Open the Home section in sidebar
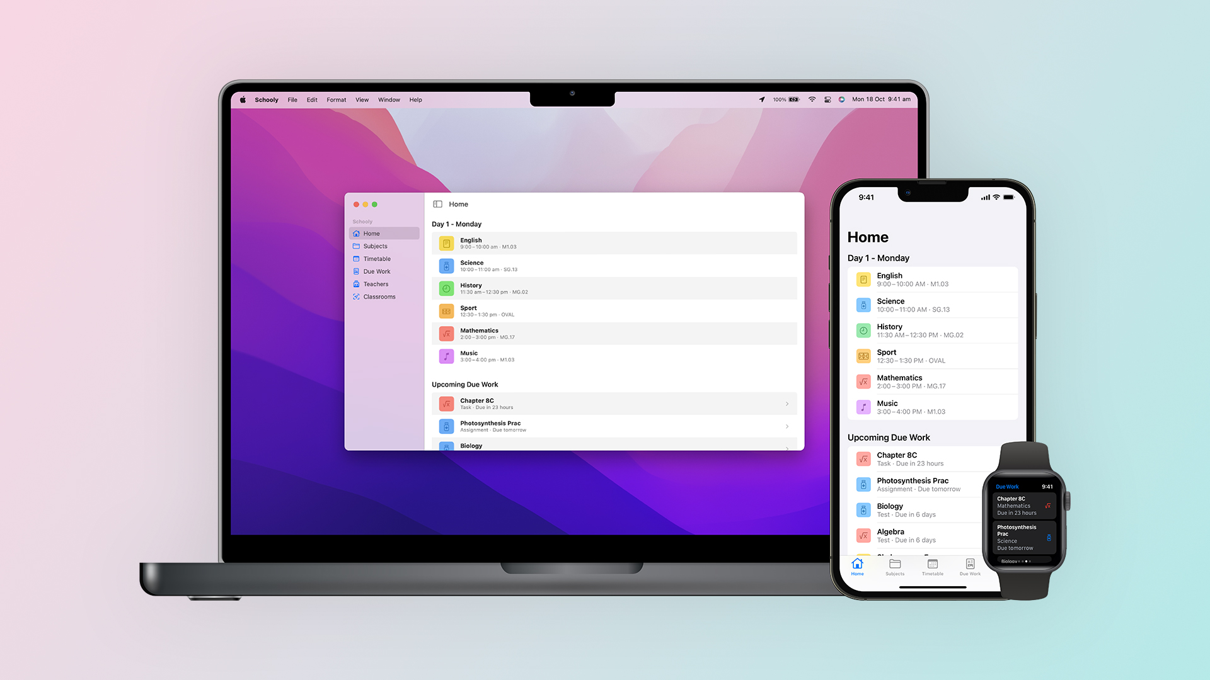Image resolution: width=1210 pixels, height=680 pixels. coord(371,234)
